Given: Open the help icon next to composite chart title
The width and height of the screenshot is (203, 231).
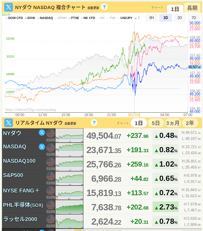Looking at the screenshot, I should coord(104,7).
